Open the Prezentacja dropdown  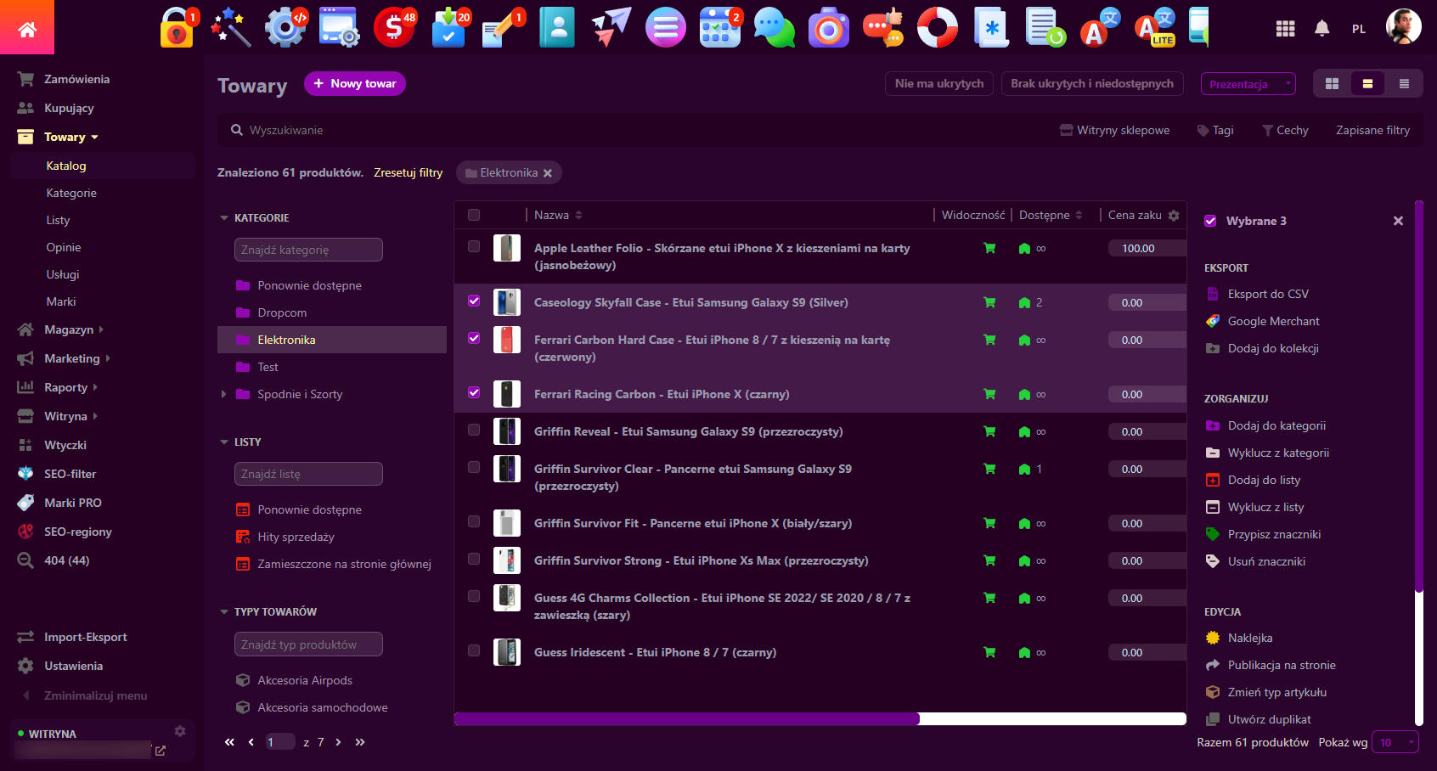point(1248,84)
